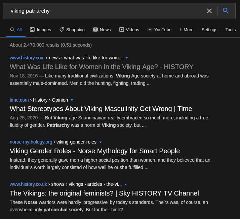This screenshot has width=240, height=219.
Task: Click the blue magnifier search button
Action: click(x=226, y=11)
